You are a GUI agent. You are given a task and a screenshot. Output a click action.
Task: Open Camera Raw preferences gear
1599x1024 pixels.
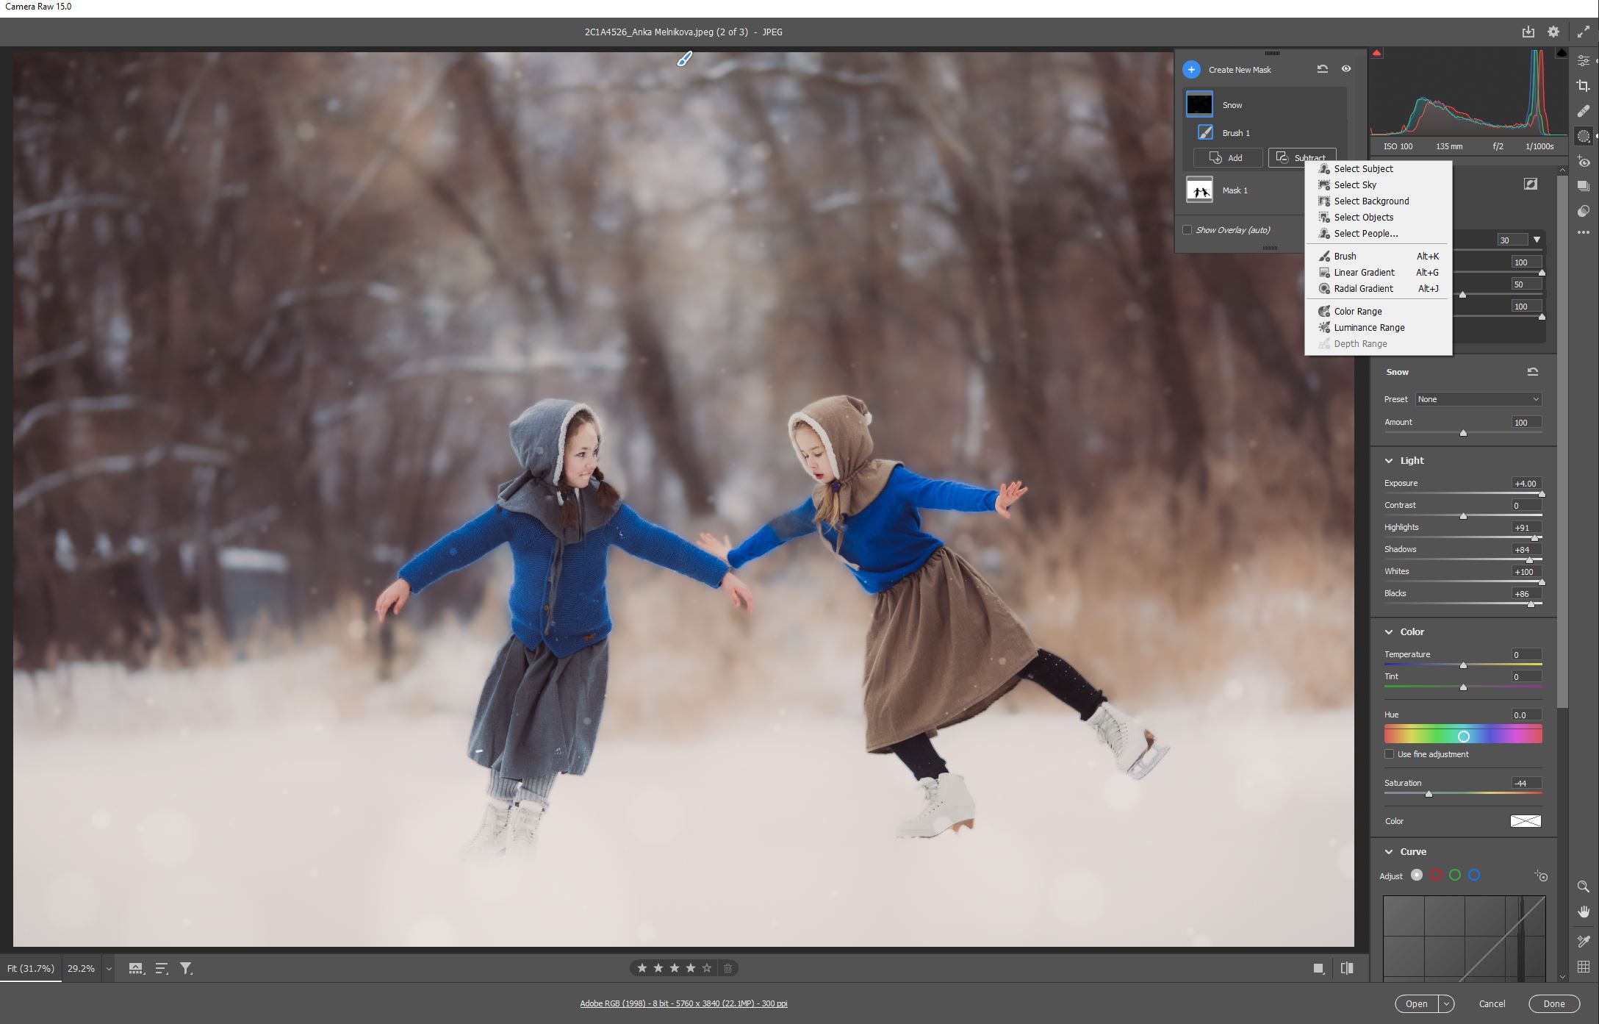pyautogui.click(x=1553, y=32)
